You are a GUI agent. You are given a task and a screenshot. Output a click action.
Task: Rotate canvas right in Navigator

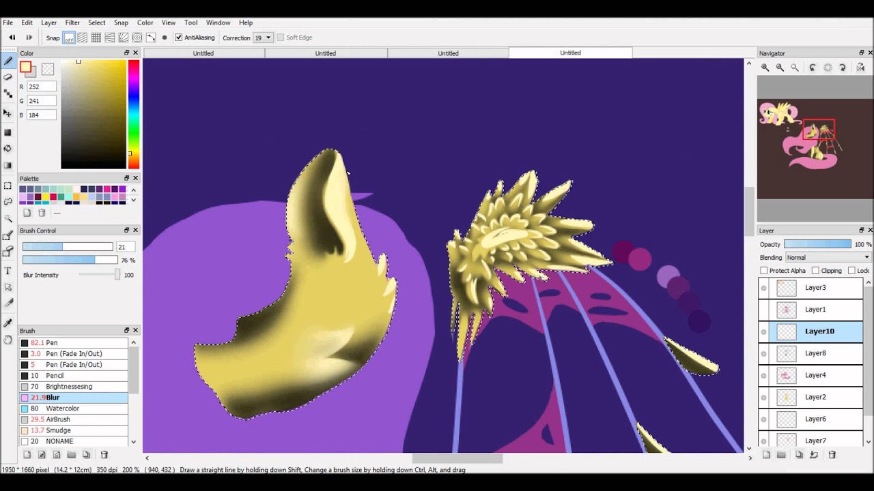tap(843, 68)
